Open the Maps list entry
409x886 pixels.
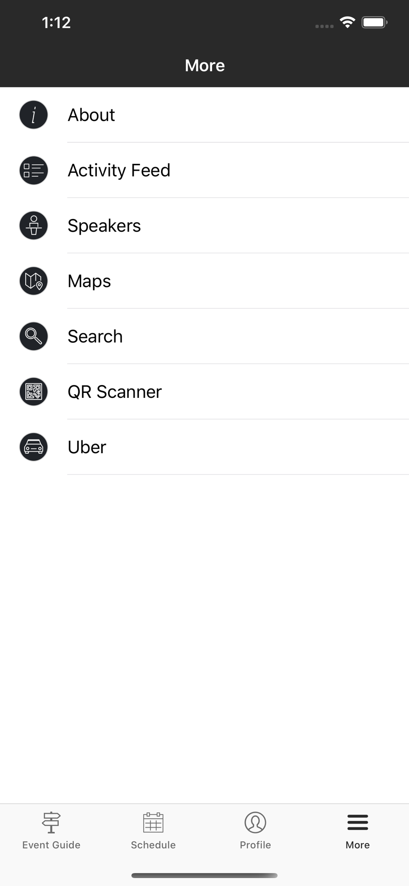click(89, 281)
